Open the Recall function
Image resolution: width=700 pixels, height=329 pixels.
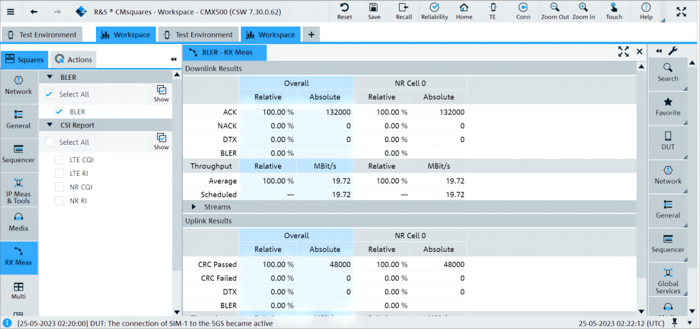404,10
